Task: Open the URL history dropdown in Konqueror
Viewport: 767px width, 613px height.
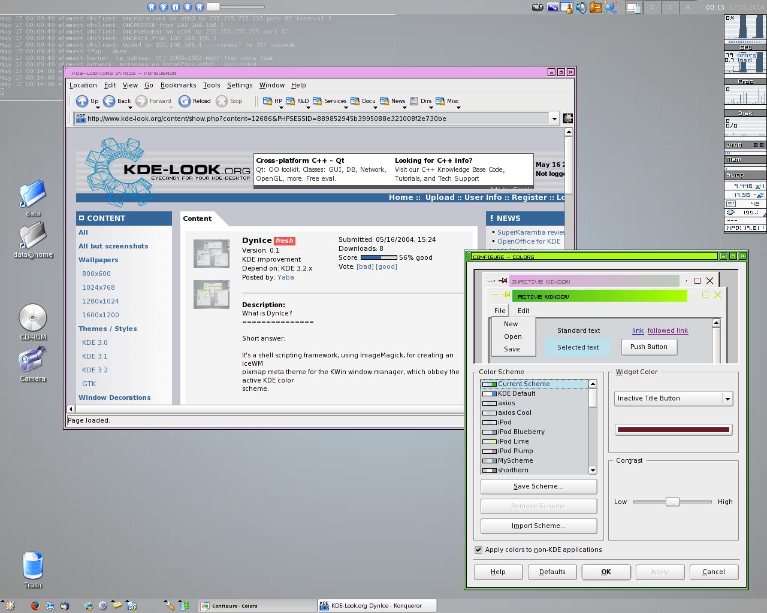Action: click(554, 119)
